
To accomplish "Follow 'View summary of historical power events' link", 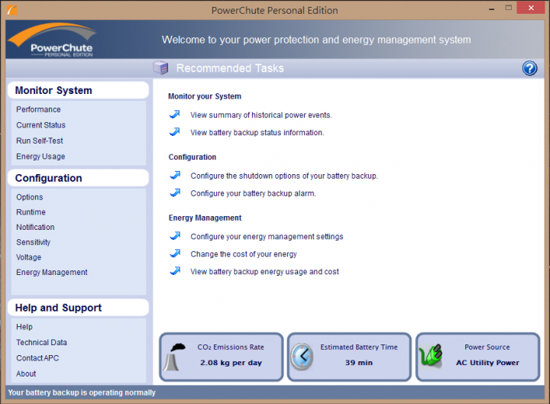I will (x=261, y=115).
